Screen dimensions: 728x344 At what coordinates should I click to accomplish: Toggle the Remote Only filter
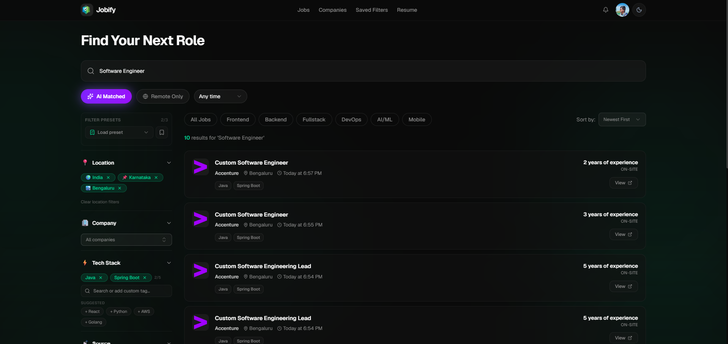coord(163,96)
